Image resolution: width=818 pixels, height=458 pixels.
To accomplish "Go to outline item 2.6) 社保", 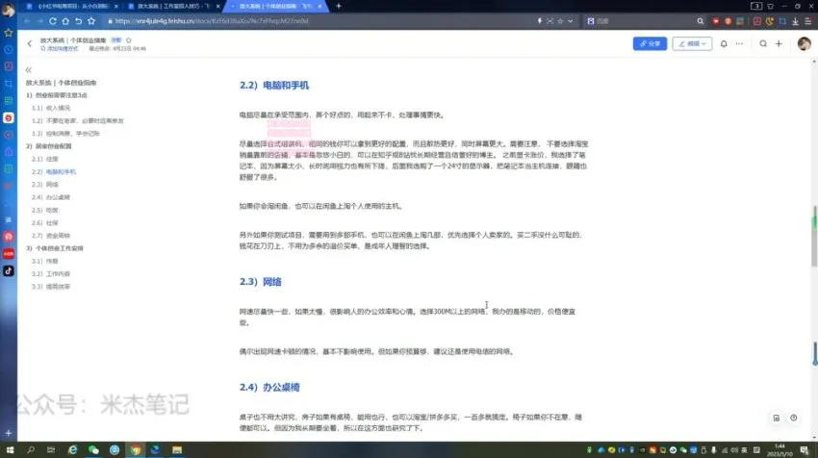I will tap(45, 222).
